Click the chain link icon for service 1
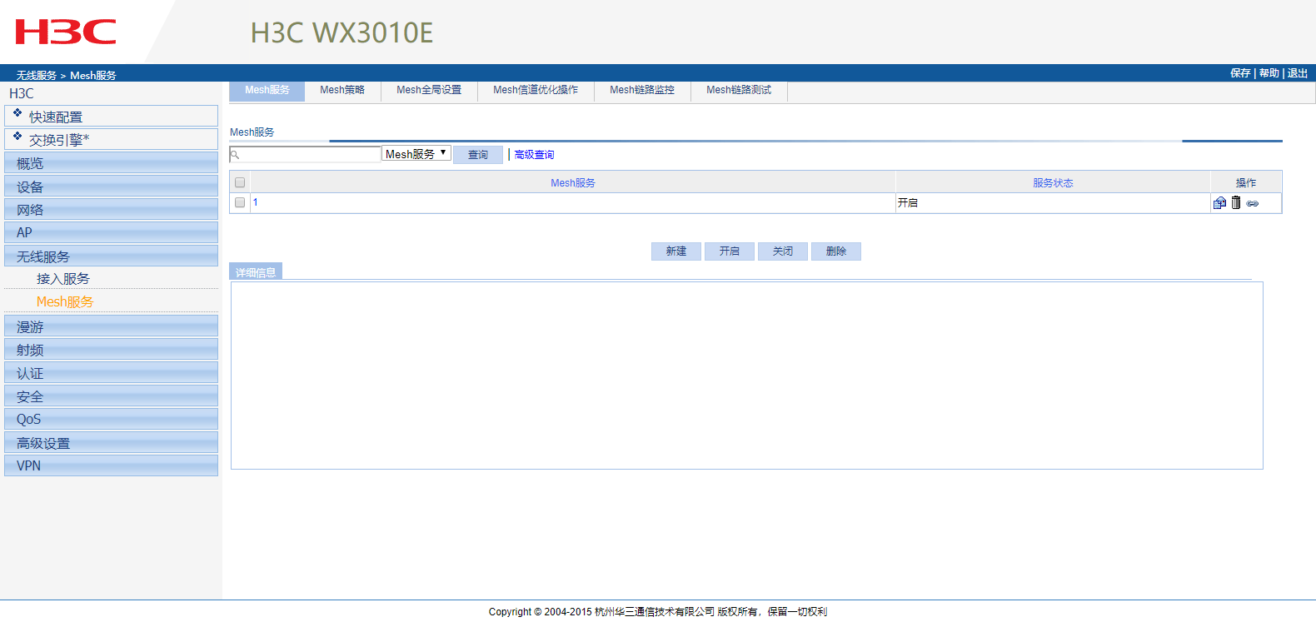The width and height of the screenshot is (1316, 622). [x=1253, y=203]
